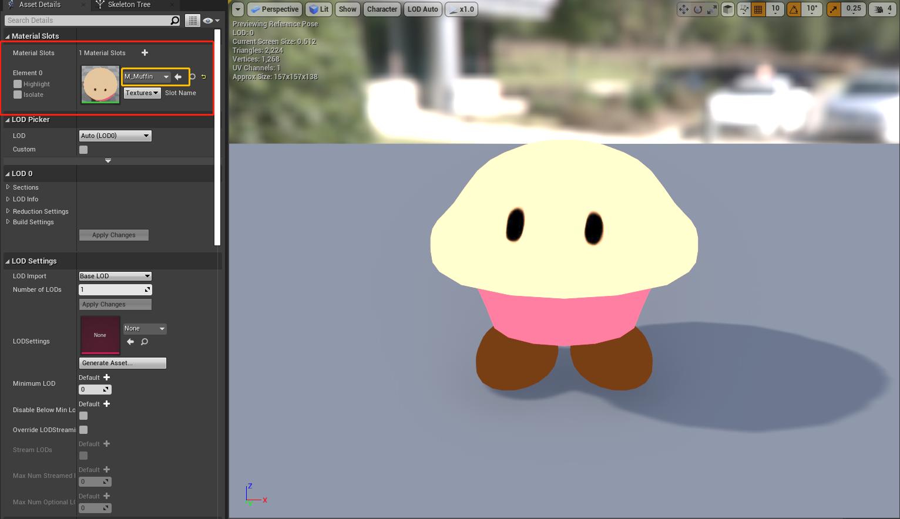Switch to the Asset Details tab
900x519 pixels.
[39, 5]
